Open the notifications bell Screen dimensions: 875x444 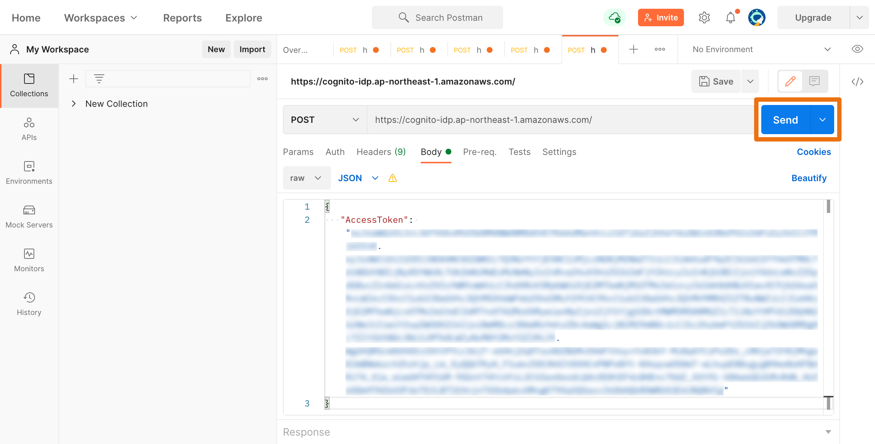coord(731,17)
